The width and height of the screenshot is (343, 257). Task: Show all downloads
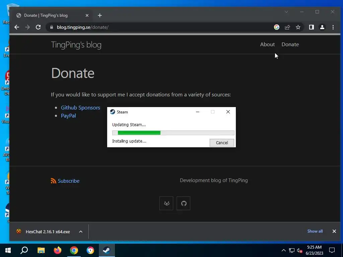pyautogui.click(x=315, y=231)
